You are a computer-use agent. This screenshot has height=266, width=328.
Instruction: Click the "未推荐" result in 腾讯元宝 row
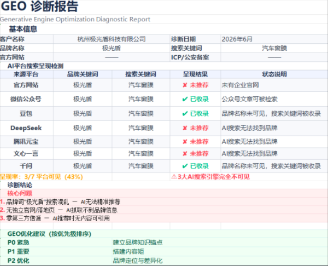click(x=199, y=142)
